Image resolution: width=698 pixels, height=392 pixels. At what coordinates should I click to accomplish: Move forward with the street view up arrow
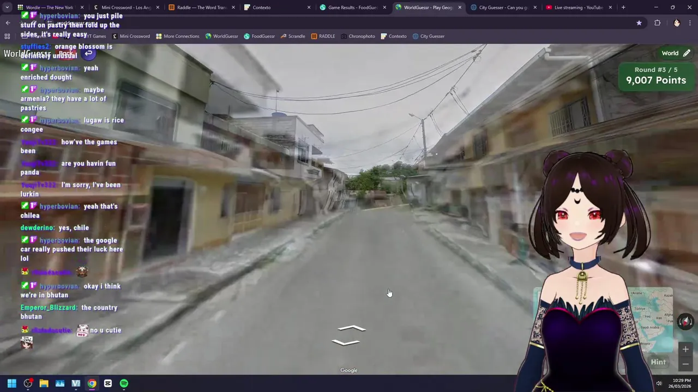352,329
